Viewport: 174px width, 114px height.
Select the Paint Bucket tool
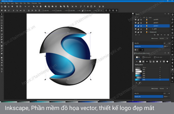(2, 54)
